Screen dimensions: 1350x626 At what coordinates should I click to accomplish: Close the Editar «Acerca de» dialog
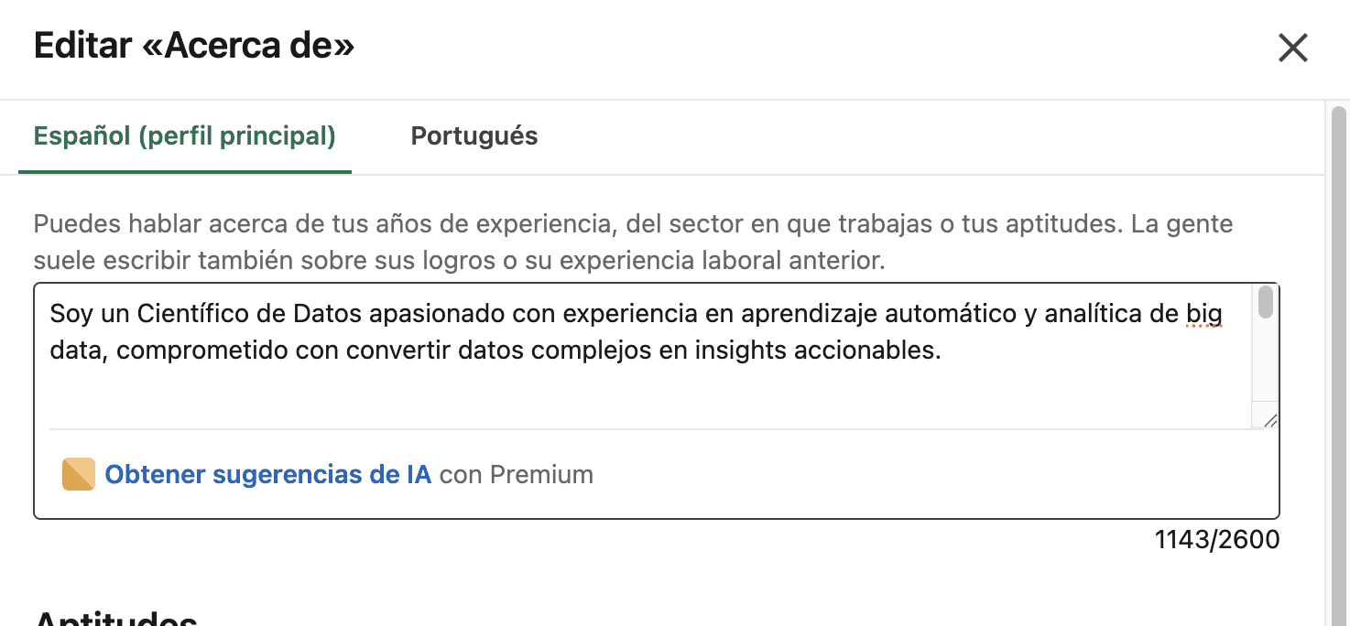[x=1292, y=48]
